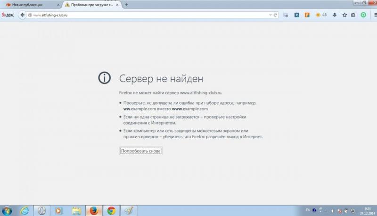The height and width of the screenshot is (216, 377).
Task: Open the Paint taskbar icon
Action: pyautogui.click(x=129, y=211)
